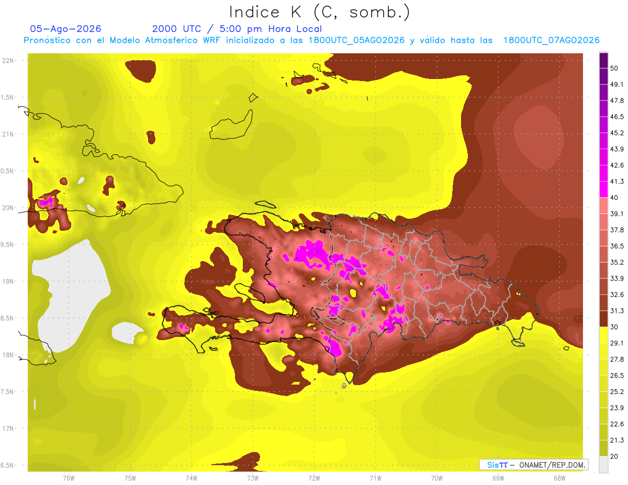Pick the salmon swatch between 39.1 and 40
Viewport: 628px width, 485px height.
(x=603, y=206)
